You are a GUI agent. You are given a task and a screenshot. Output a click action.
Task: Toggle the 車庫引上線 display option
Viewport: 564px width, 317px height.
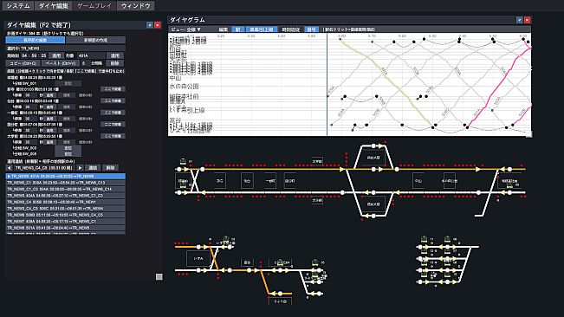262,29
